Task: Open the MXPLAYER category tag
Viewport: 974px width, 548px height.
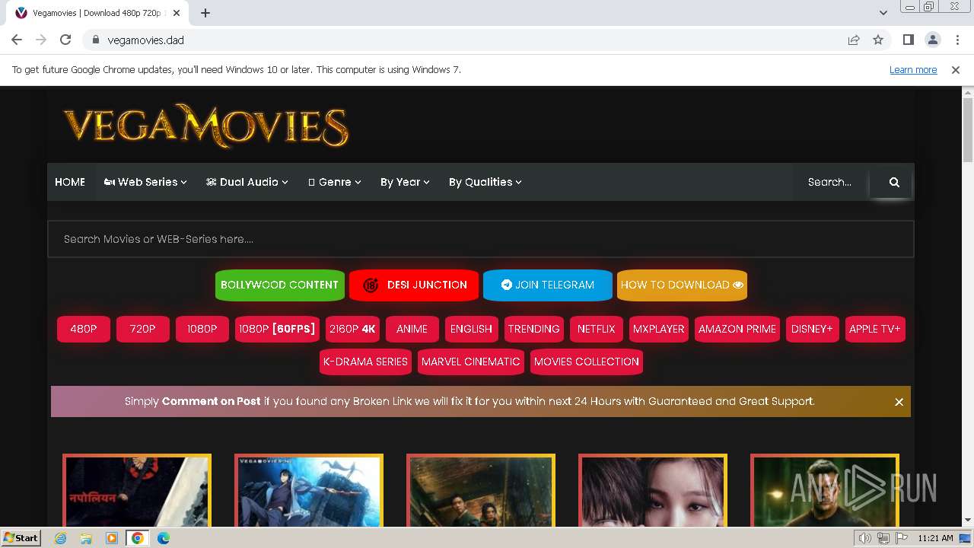Action: point(659,329)
